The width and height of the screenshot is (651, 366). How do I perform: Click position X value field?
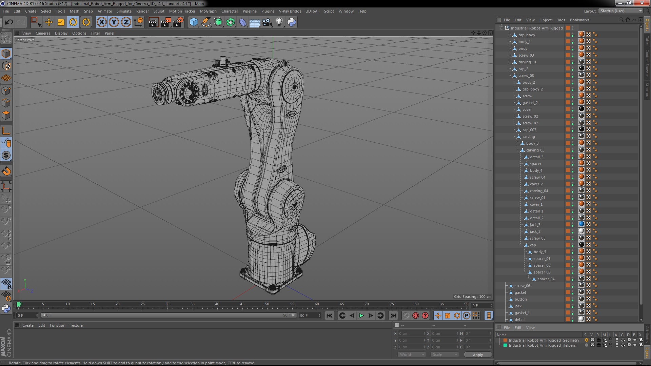click(412, 333)
